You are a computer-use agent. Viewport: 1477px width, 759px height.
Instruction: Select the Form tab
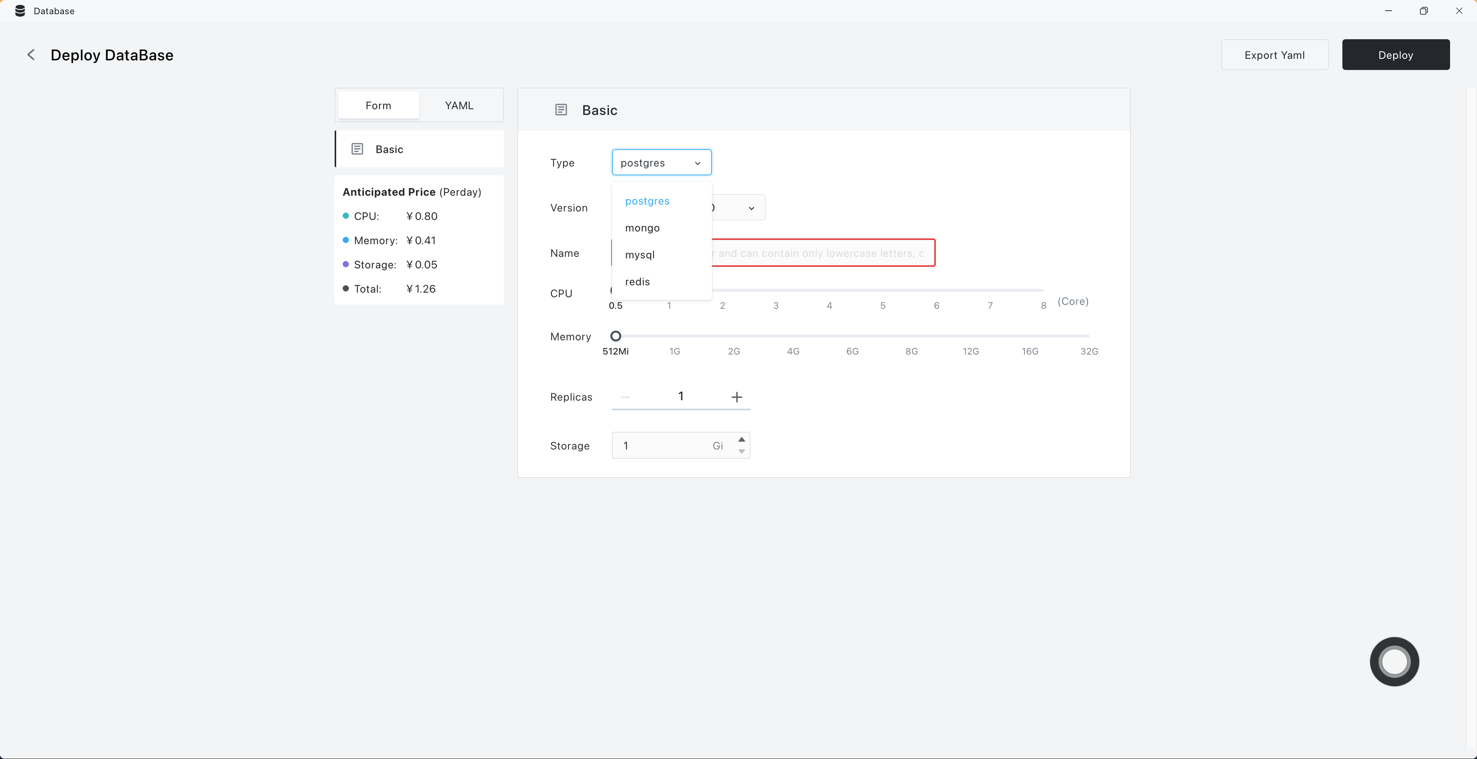[378, 105]
